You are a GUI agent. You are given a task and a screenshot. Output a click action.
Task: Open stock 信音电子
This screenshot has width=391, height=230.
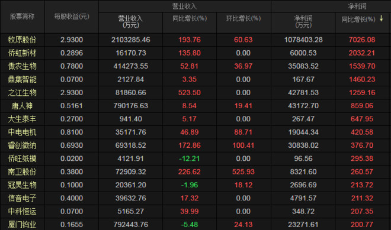pos(22,198)
